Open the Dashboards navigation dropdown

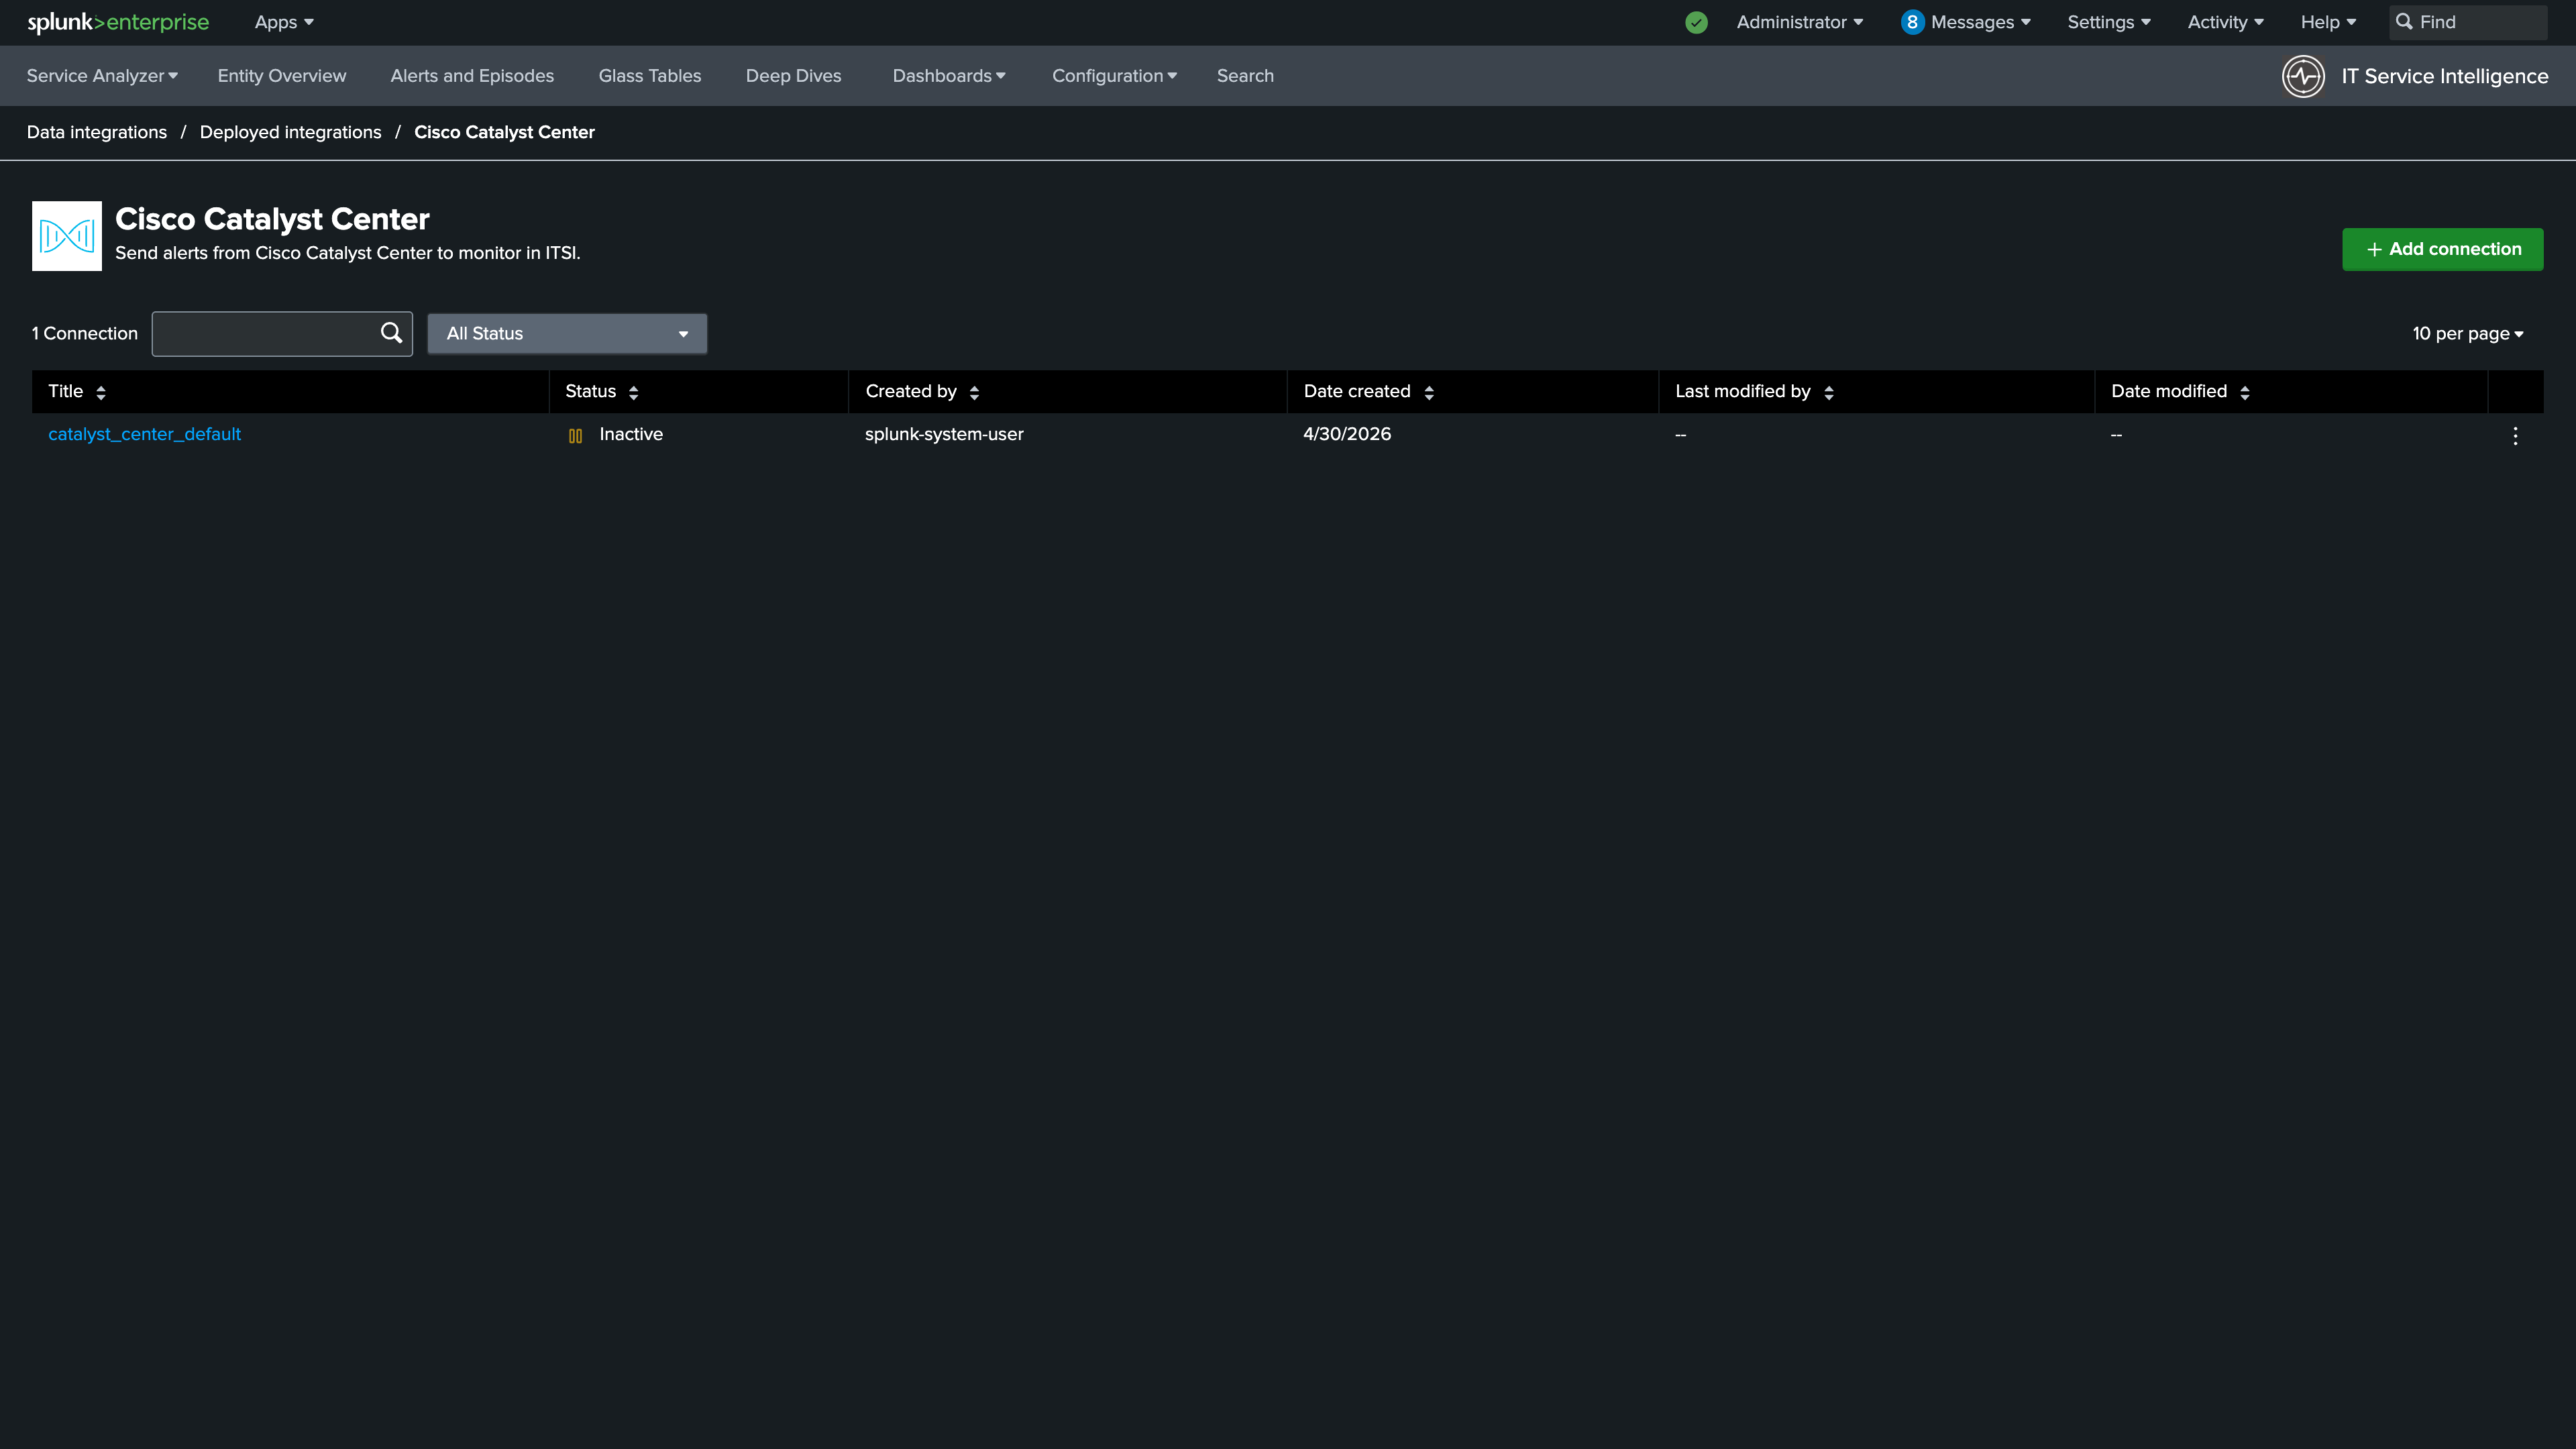pos(949,76)
